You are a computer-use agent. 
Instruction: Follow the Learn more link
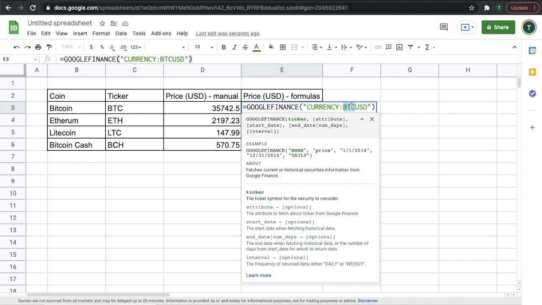coord(259,275)
